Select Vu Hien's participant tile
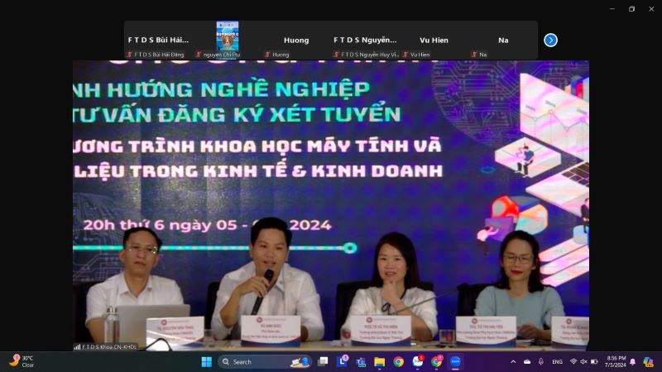The height and width of the screenshot is (372, 662). [x=434, y=41]
